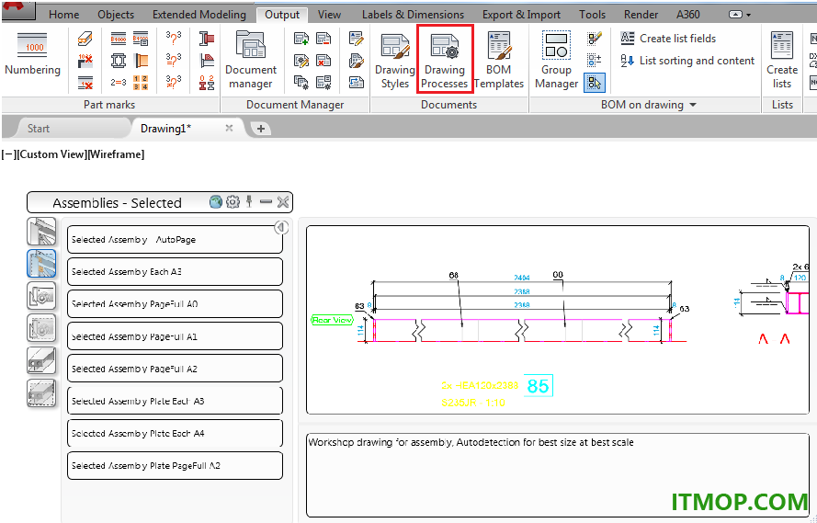
Task: Open the Render ribbon tab
Action: (641, 15)
